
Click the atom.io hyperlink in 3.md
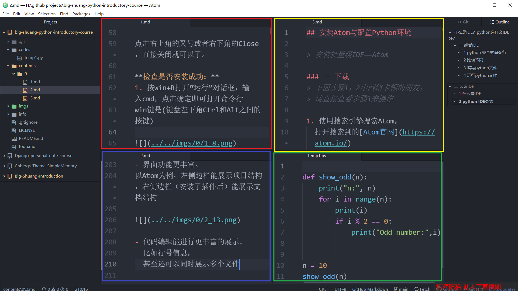pyautogui.click(x=331, y=143)
